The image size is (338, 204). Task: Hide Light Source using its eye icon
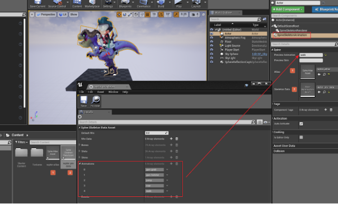coord(211,46)
